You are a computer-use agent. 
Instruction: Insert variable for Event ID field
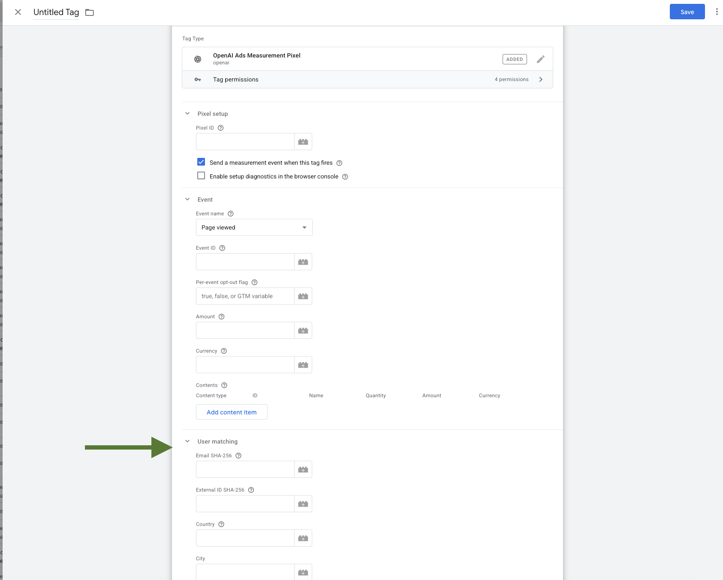coord(303,262)
